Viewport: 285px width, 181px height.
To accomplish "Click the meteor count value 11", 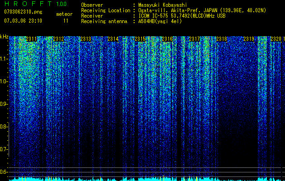I will 66,21.
